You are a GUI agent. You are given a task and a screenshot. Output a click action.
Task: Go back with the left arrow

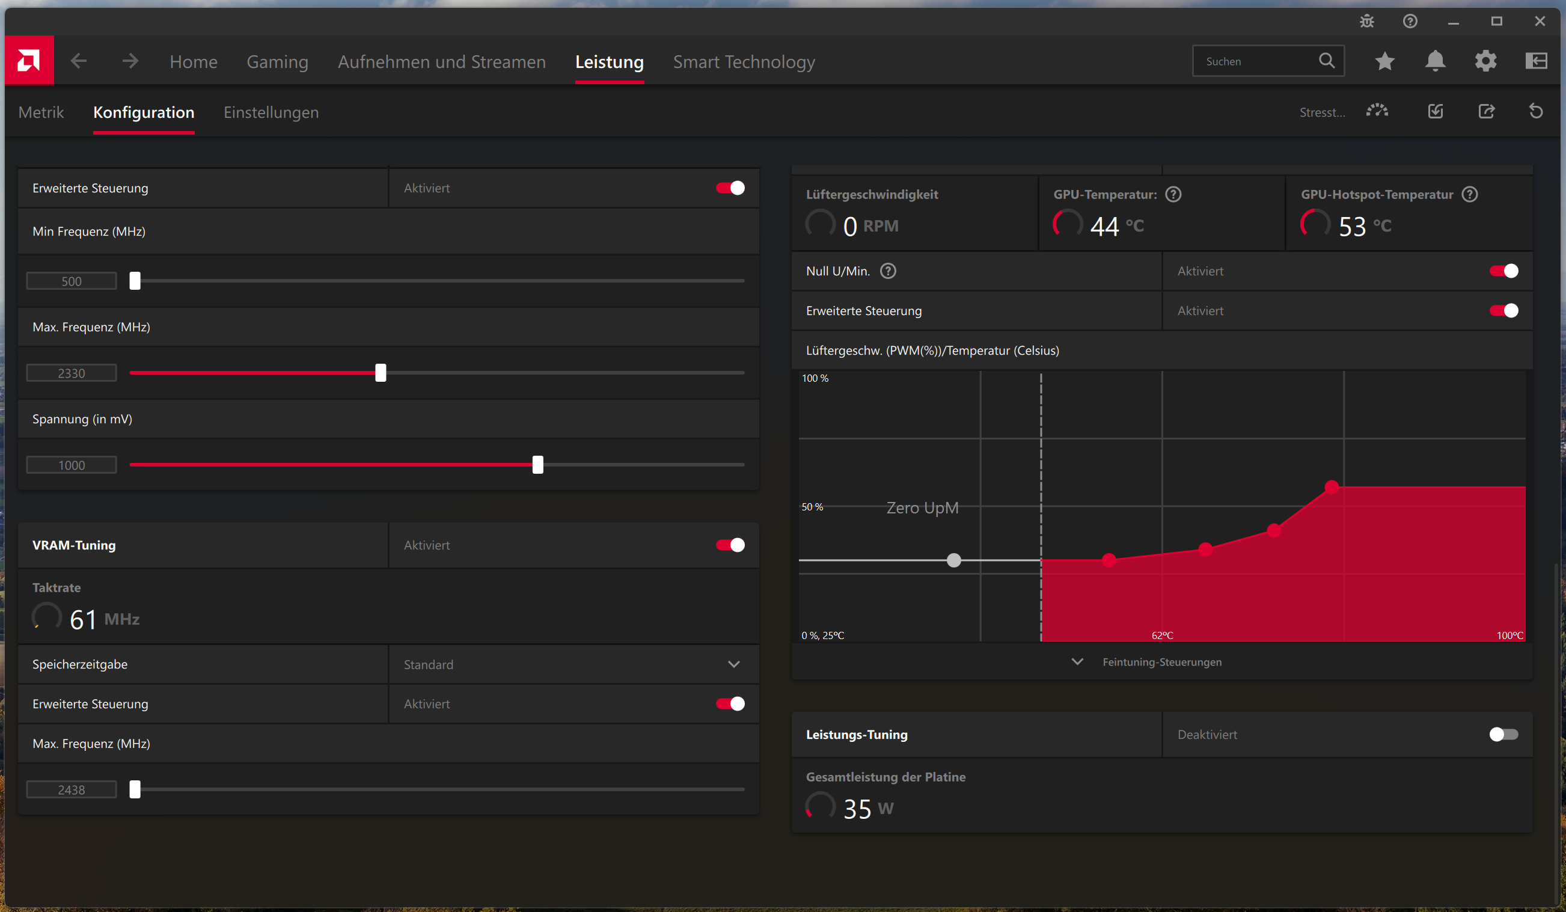pos(79,61)
